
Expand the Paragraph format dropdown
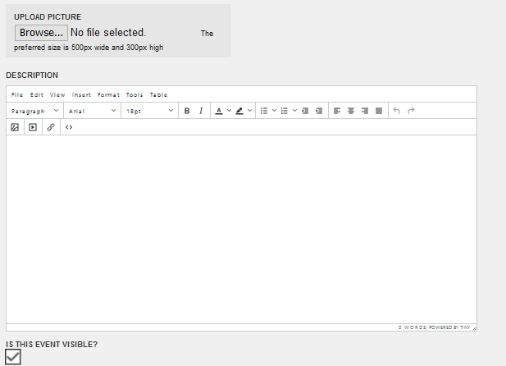[34, 111]
